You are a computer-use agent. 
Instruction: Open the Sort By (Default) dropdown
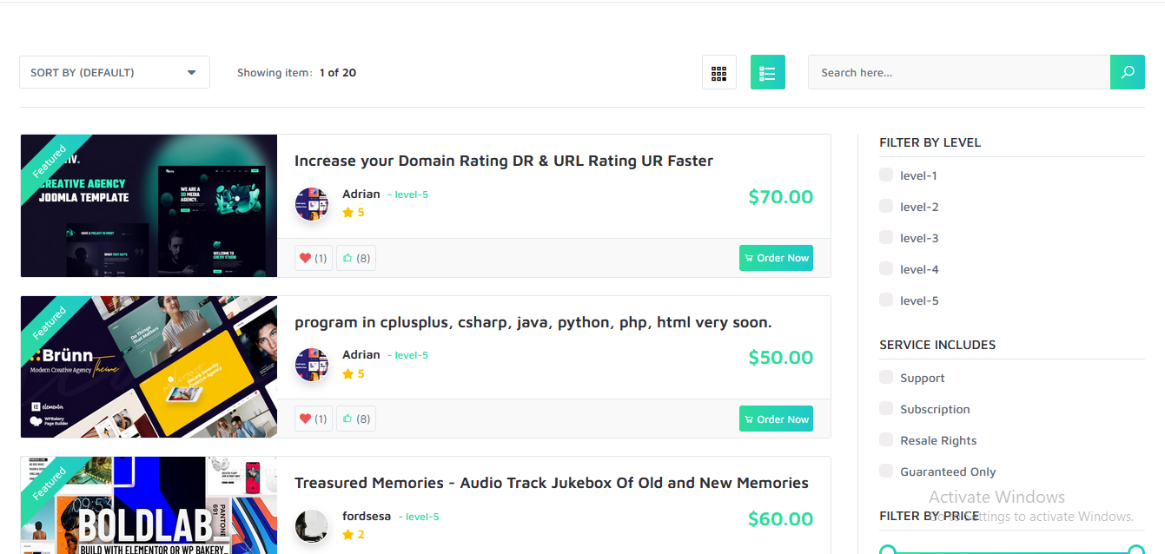coord(115,72)
